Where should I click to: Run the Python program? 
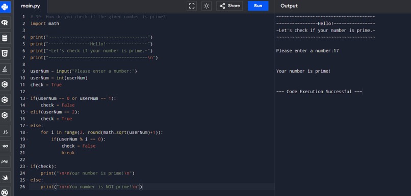(258, 6)
